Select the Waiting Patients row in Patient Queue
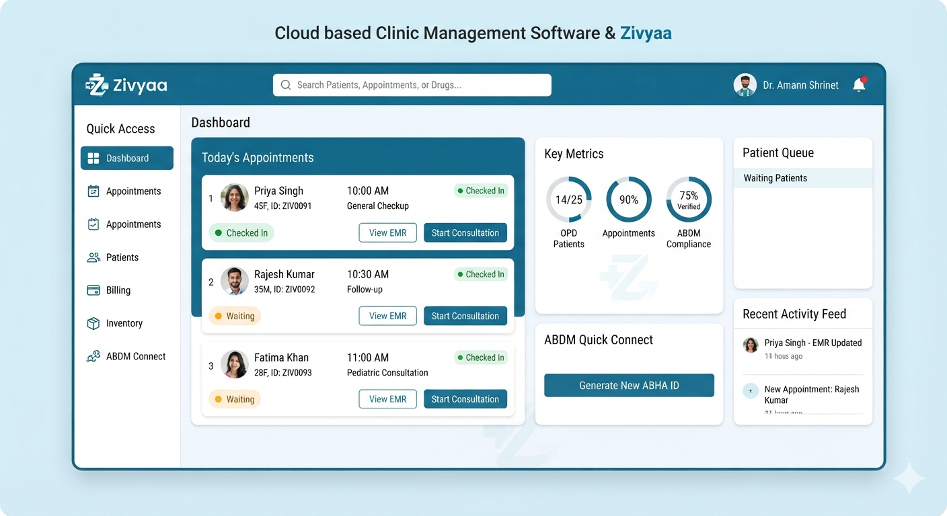This screenshot has height=516, width=947. (803, 178)
